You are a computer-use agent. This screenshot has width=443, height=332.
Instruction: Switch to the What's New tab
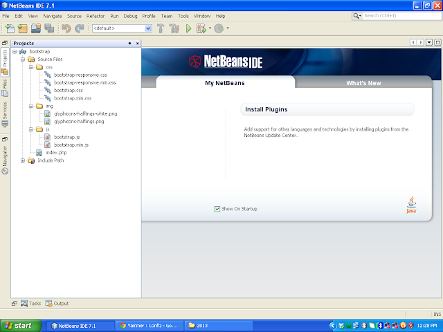363,83
